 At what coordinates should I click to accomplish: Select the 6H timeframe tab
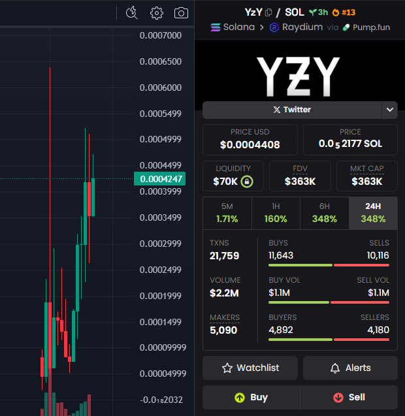324,213
